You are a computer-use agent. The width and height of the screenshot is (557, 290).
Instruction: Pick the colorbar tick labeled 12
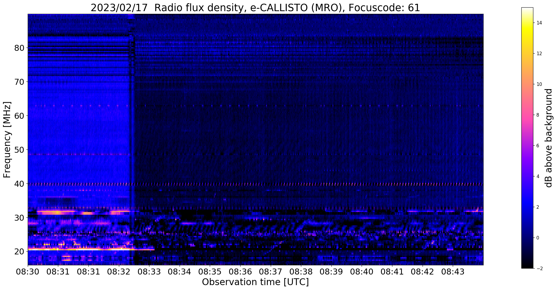point(539,54)
